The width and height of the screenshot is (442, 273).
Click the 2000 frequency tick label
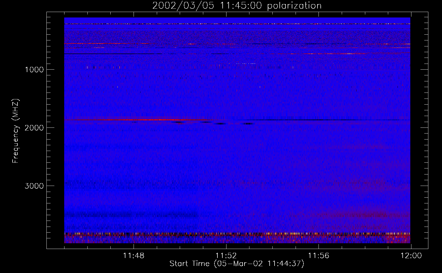tap(34, 128)
